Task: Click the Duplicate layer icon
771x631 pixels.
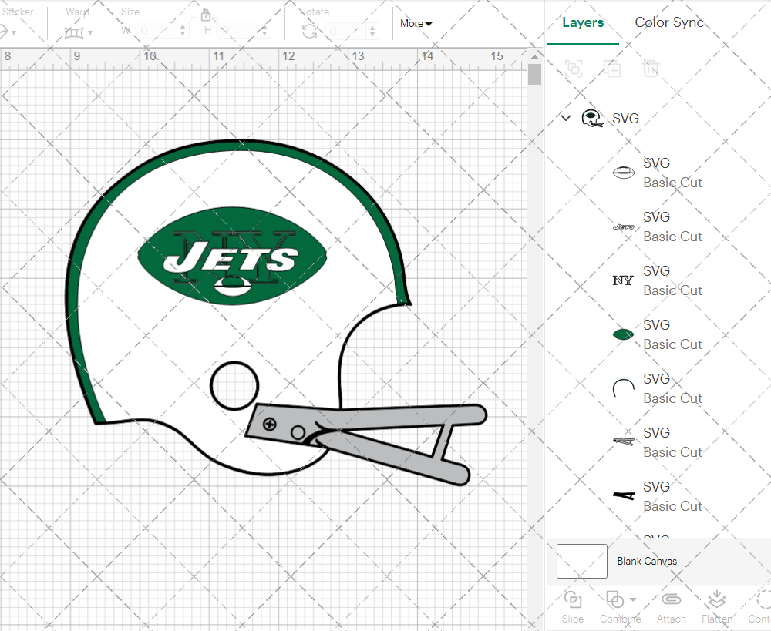Action: 613,69
